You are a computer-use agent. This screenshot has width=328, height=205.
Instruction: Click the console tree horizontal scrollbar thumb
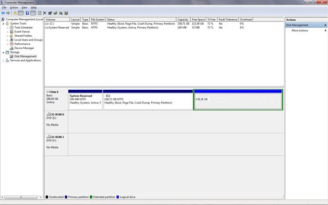point(21,198)
